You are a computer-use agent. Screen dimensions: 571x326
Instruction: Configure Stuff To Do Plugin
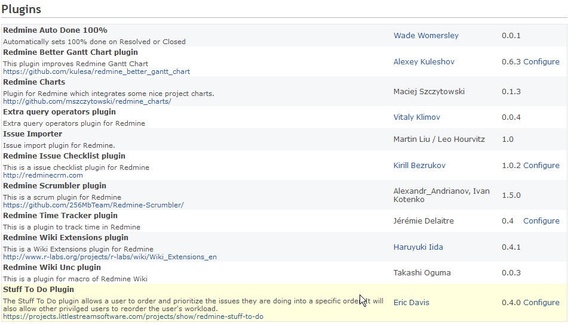(x=541, y=302)
